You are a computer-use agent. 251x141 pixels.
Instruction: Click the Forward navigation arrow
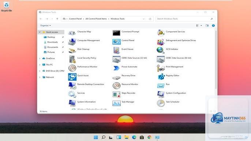pos(47,19)
